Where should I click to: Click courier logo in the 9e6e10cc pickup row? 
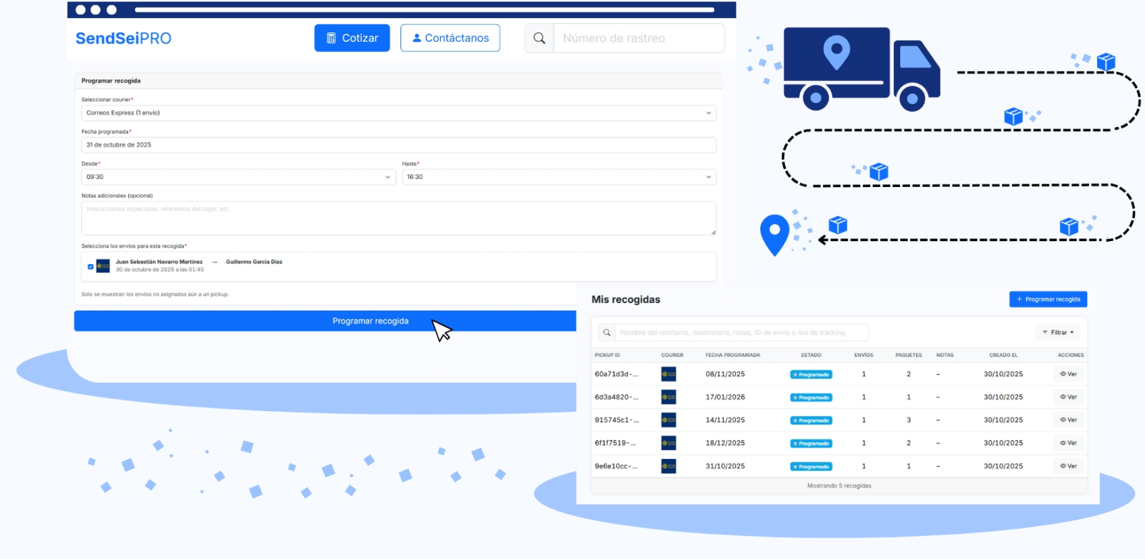tap(668, 467)
